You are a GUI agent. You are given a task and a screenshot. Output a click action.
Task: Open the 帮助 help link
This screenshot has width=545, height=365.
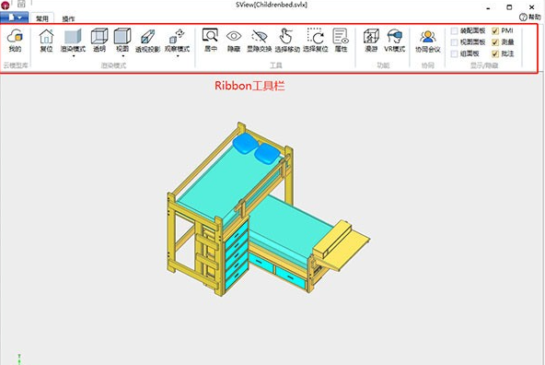tap(530, 17)
